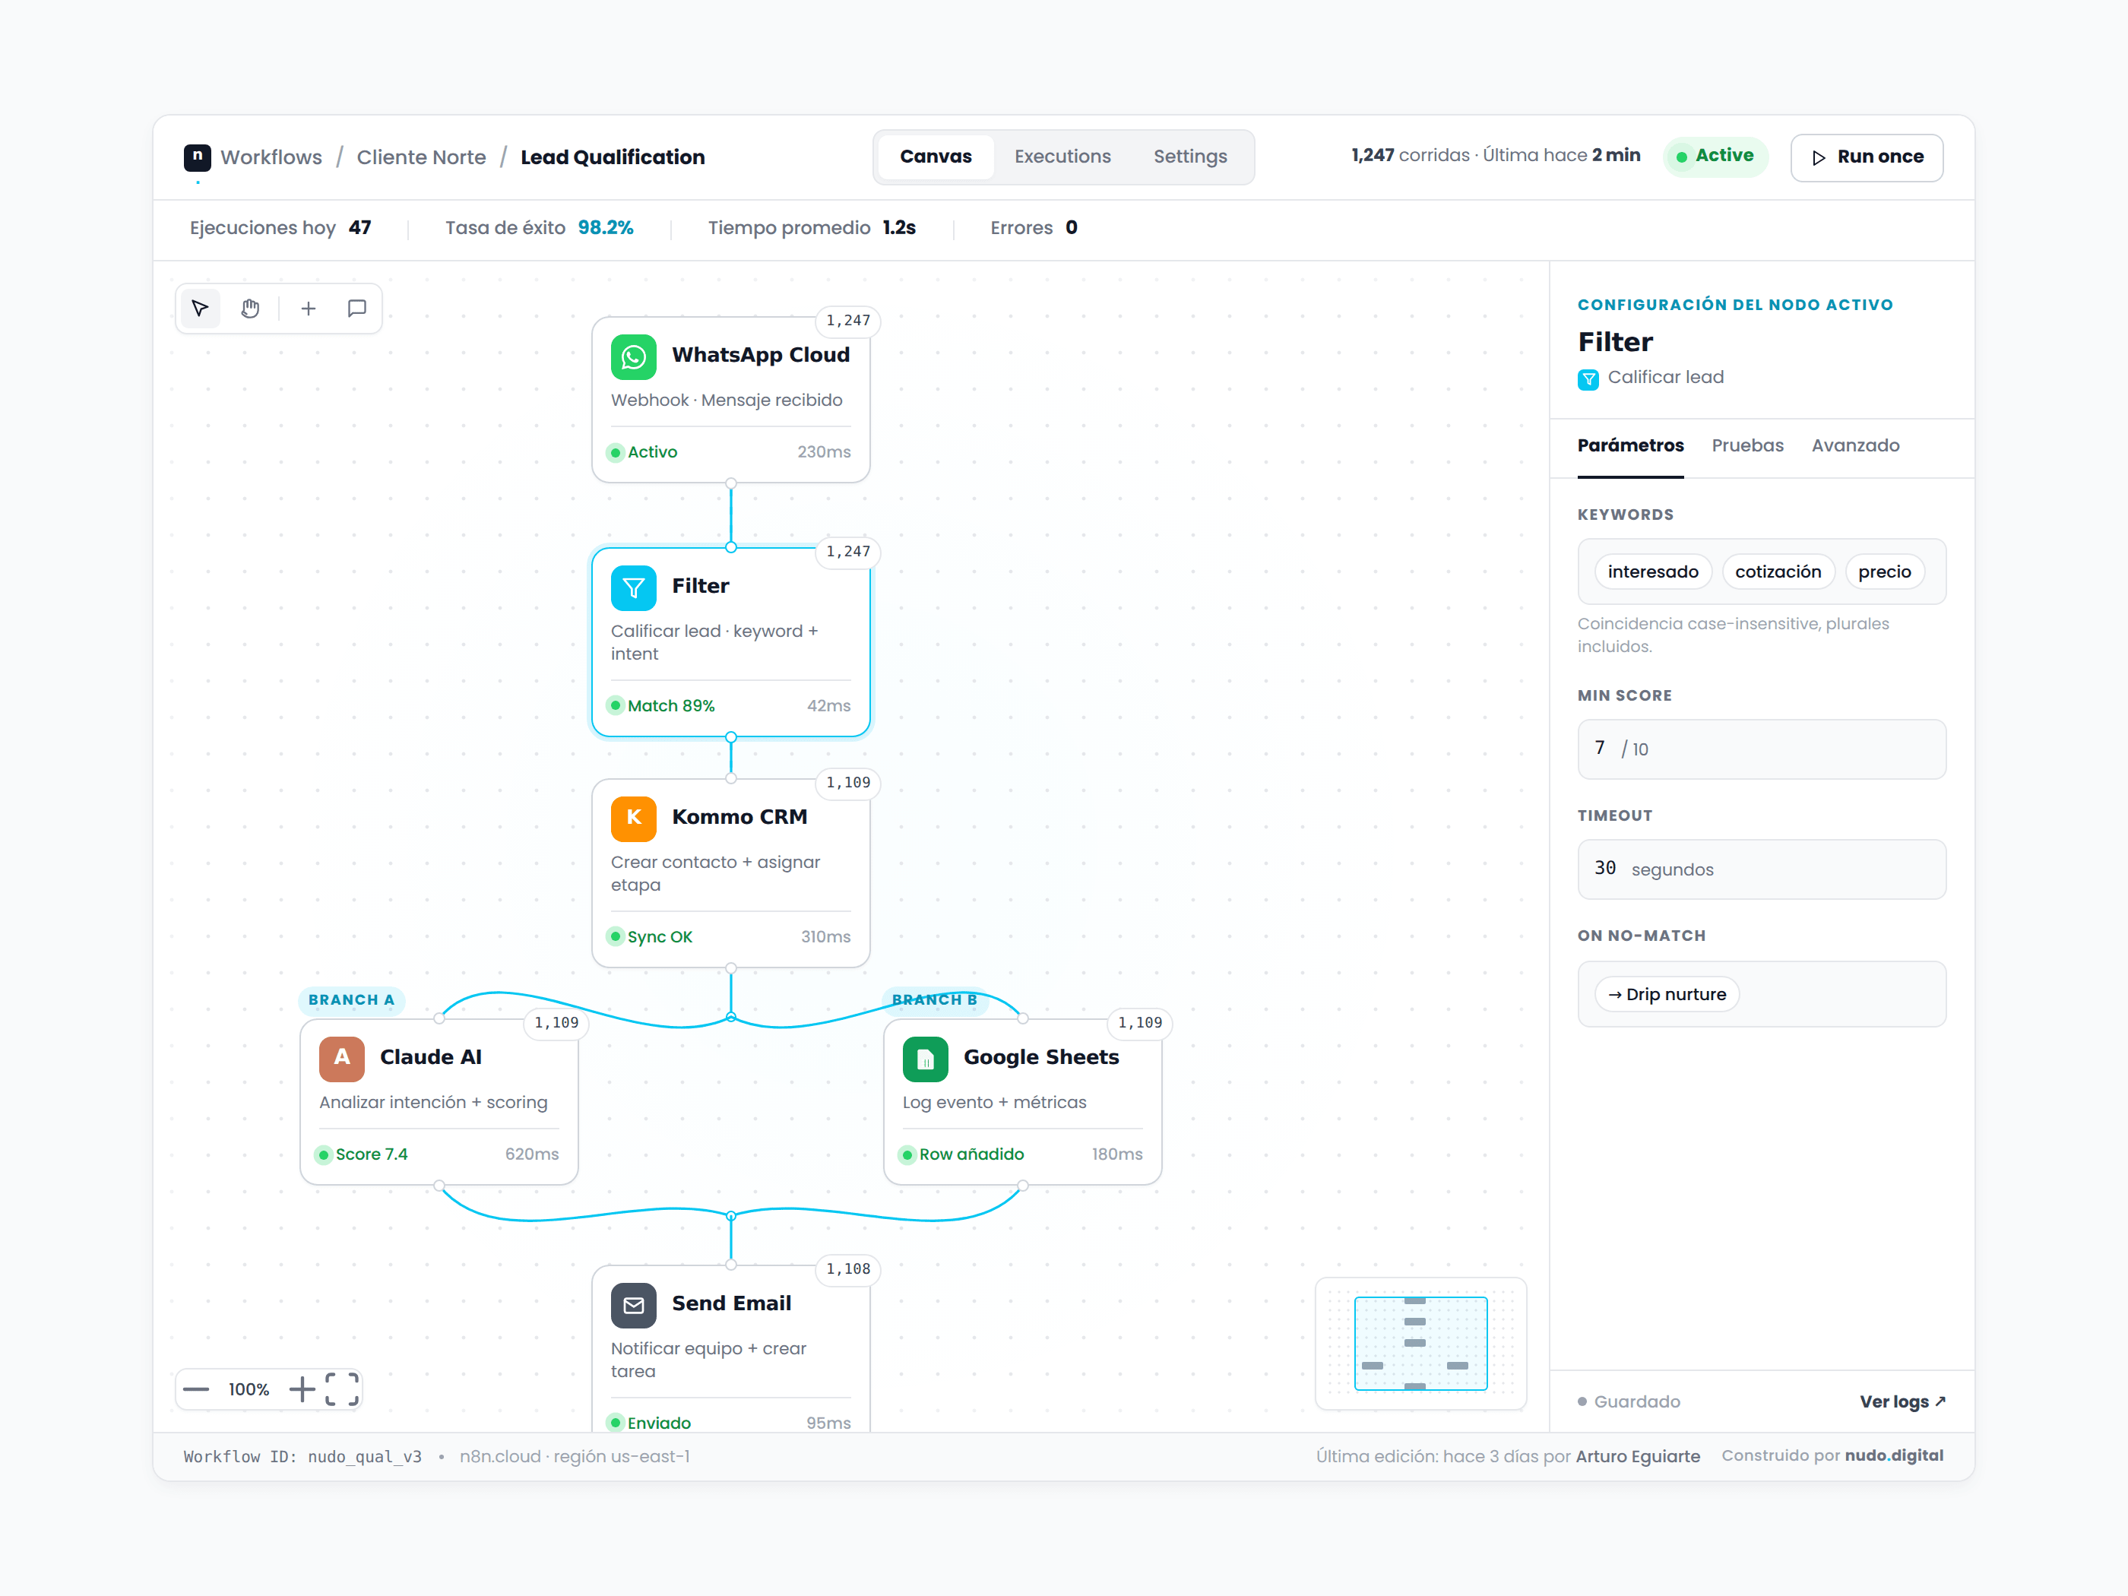
Task: Click the small filter icon beside Calificar lead
Action: [x=1588, y=379]
